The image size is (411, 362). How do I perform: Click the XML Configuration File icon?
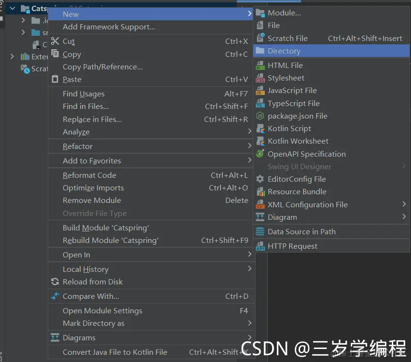pyautogui.click(x=260, y=204)
